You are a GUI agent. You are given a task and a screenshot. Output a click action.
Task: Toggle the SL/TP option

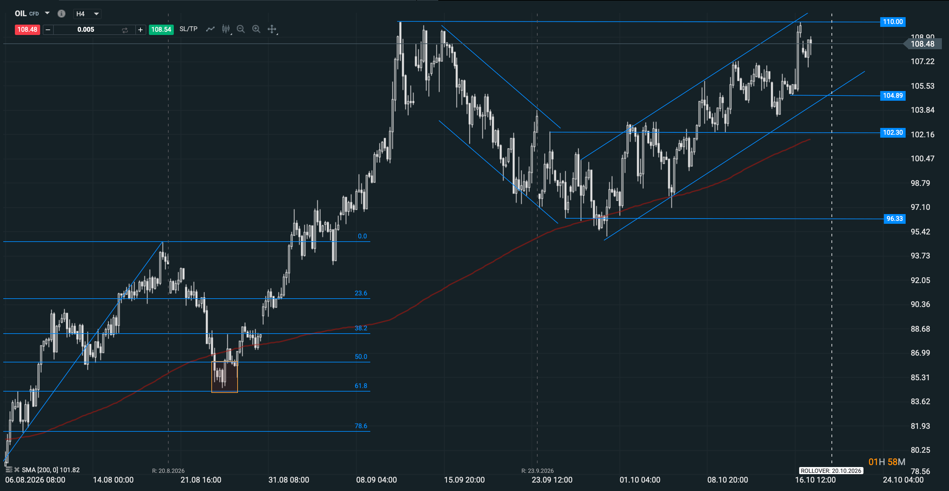click(188, 29)
